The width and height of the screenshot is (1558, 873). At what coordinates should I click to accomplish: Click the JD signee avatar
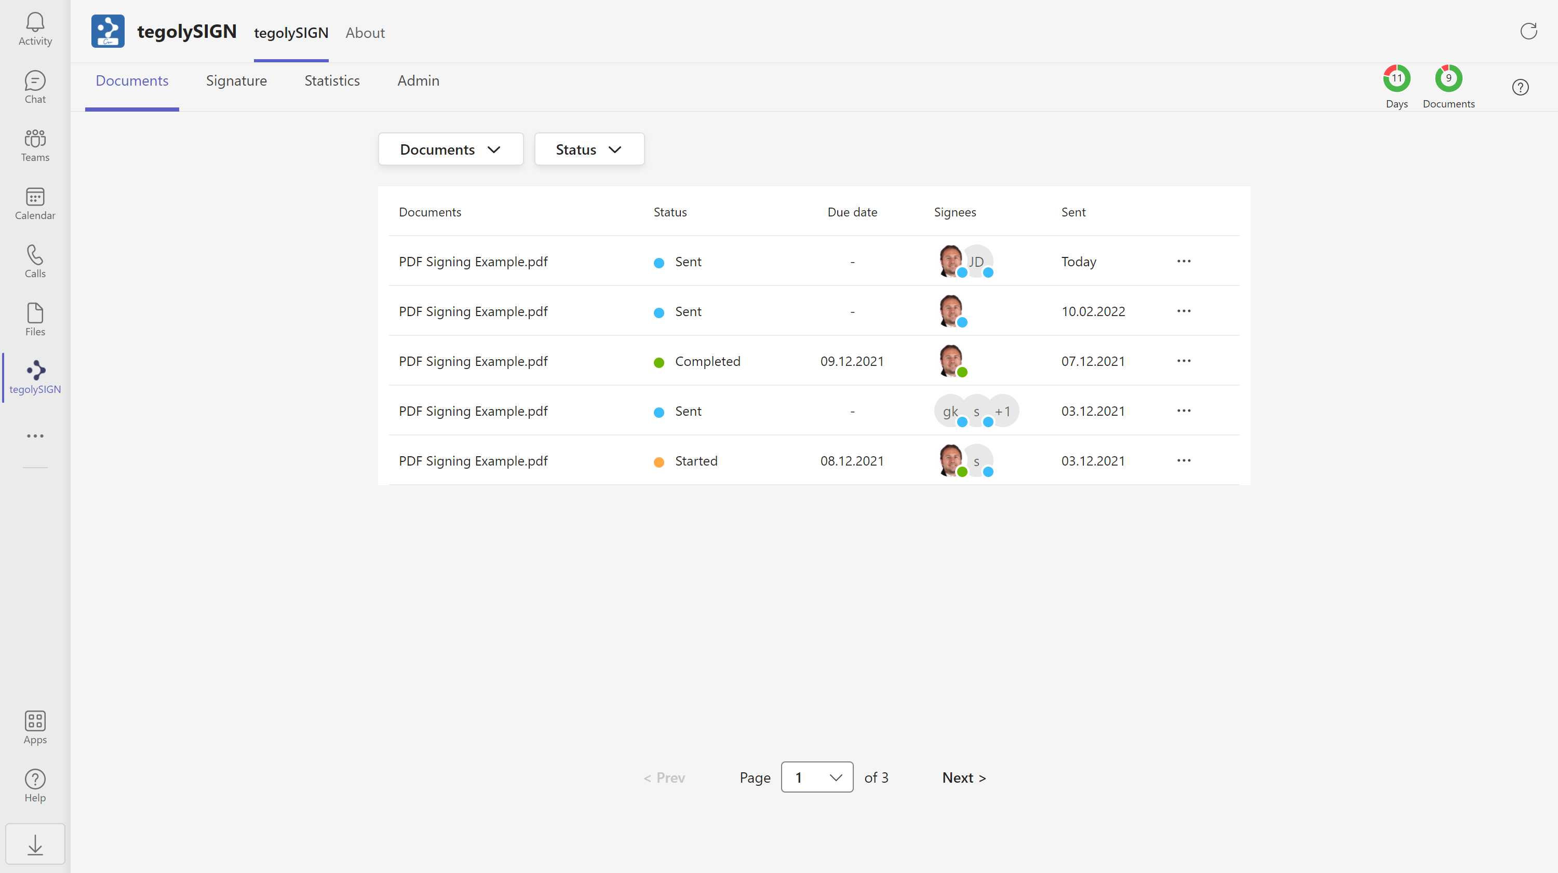click(977, 261)
